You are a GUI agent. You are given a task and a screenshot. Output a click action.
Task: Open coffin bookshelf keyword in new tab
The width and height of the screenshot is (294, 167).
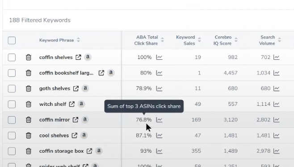[101, 73]
